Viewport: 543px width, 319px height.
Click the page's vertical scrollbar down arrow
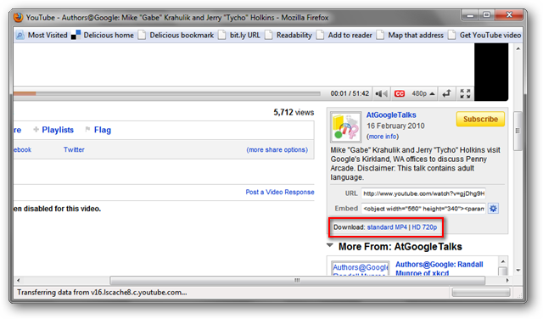coord(518,270)
